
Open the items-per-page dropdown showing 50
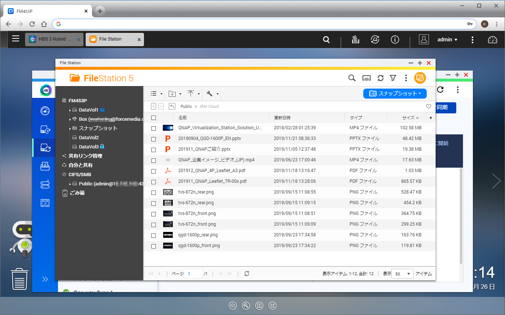click(402, 274)
